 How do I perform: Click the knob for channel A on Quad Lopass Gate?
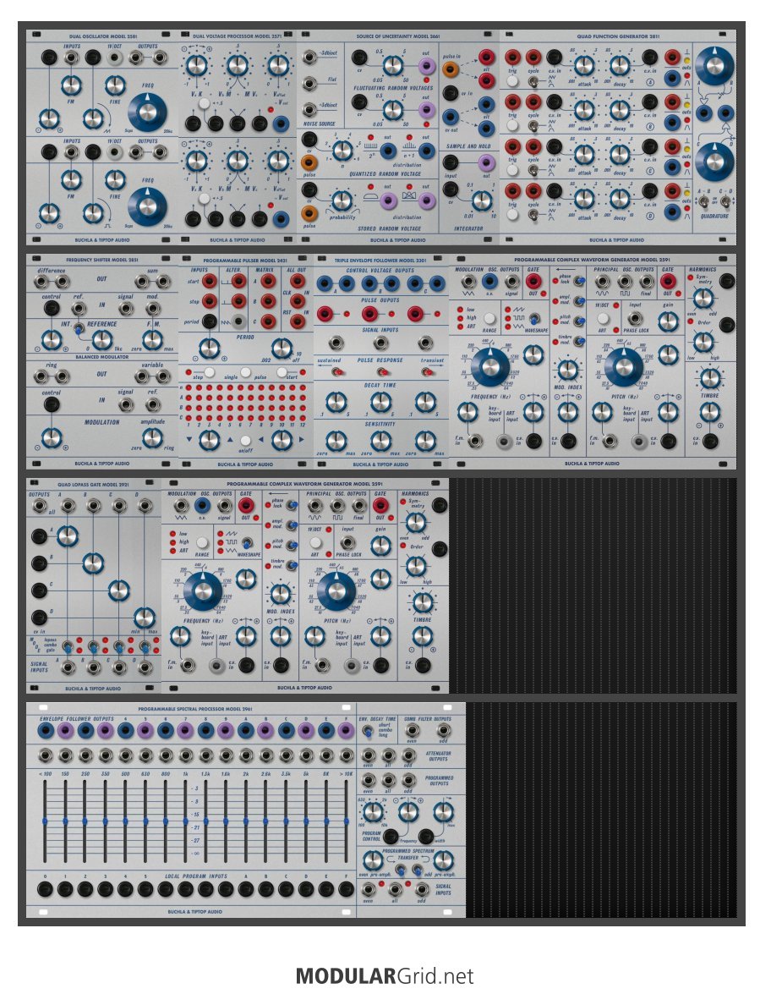(x=67, y=536)
